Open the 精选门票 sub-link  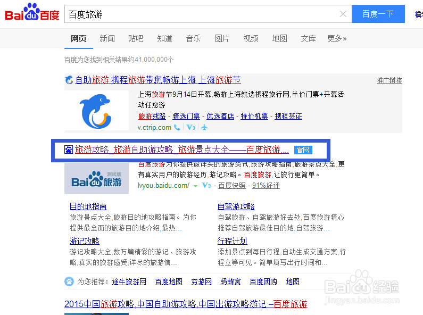coord(186,116)
